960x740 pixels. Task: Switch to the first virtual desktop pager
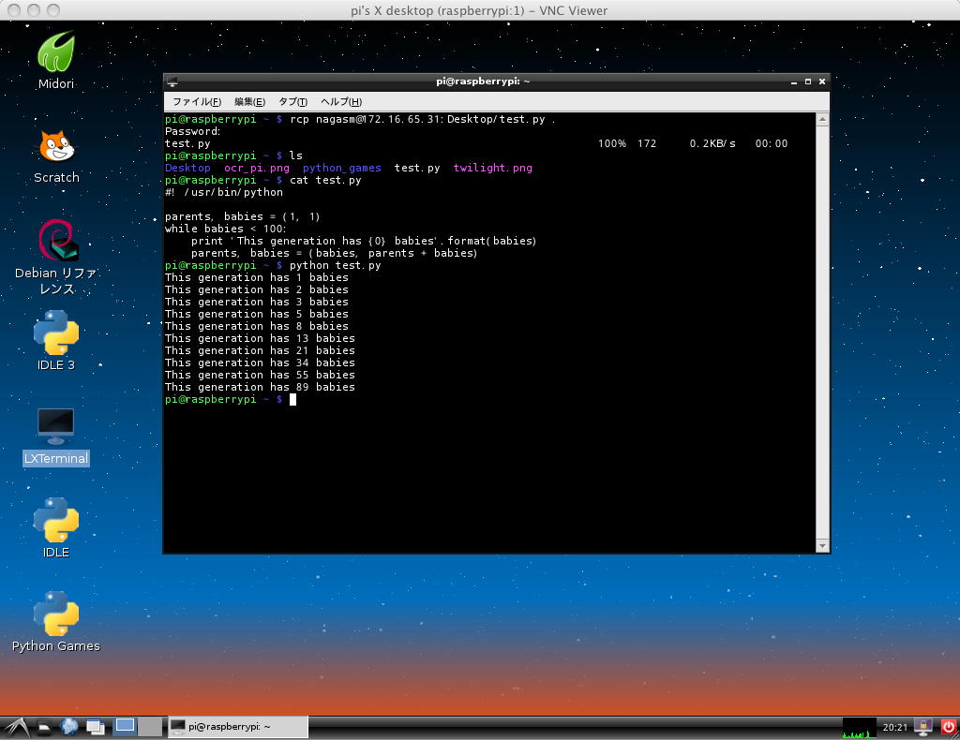click(125, 726)
